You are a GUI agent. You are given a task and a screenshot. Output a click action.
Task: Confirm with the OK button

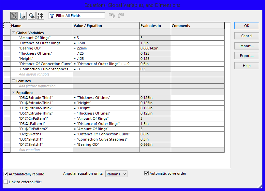coord(246,26)
